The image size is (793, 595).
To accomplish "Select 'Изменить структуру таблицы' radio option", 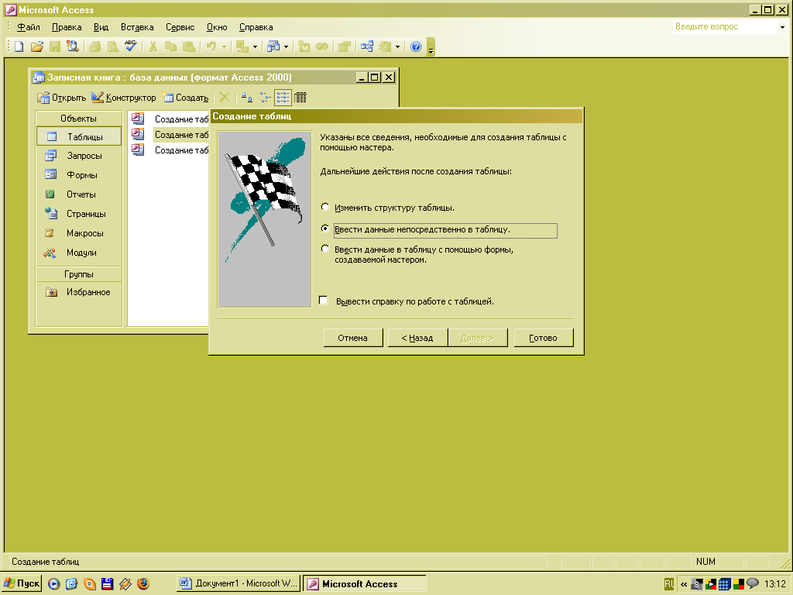I will (325, 207).
